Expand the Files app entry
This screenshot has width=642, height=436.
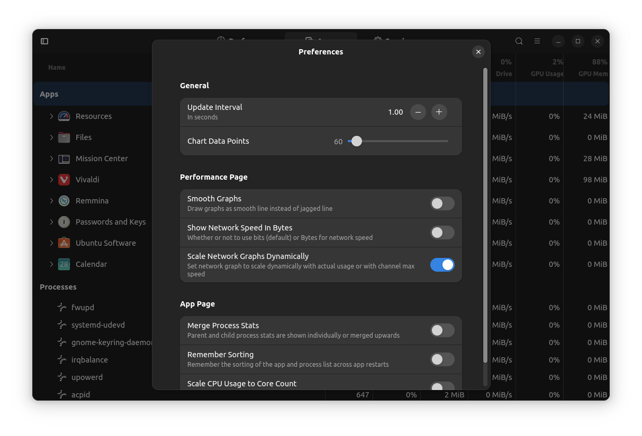[51, 137]
